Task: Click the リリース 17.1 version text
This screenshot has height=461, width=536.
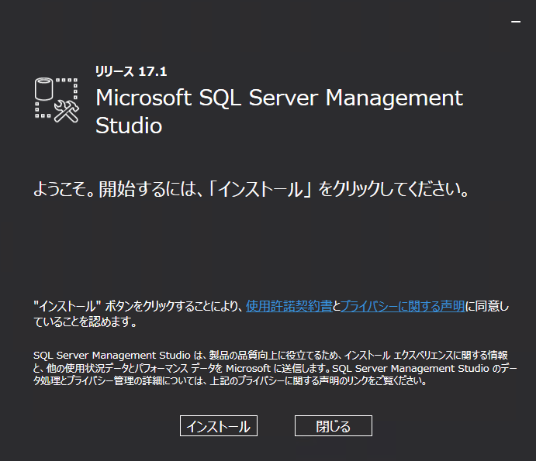Action: coord(131,71)
